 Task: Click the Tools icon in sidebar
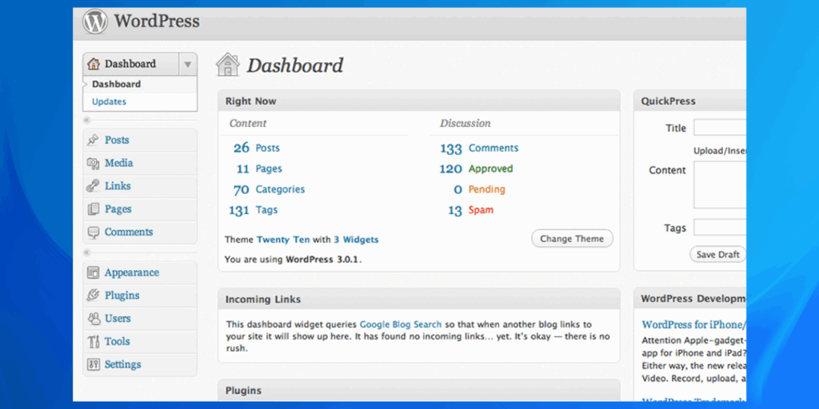93,342
